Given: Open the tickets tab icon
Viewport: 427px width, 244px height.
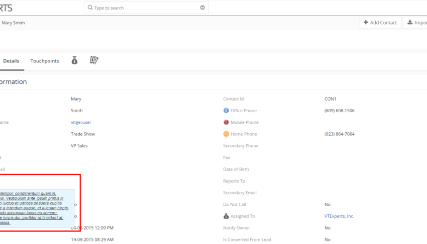Looking at the screenshot, I should 94,60.
